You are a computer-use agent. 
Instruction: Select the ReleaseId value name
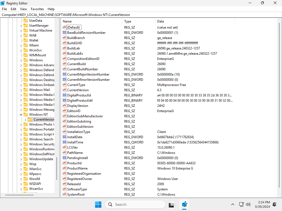pyautogui.click(x=74, y=184)
